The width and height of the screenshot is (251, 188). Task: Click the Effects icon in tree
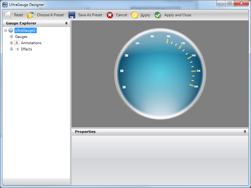click(17, 49)
